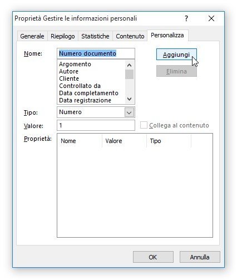This screenshot has width=237, height=280.
Task: Switch to the Generale tab
Action: point(32,36)
